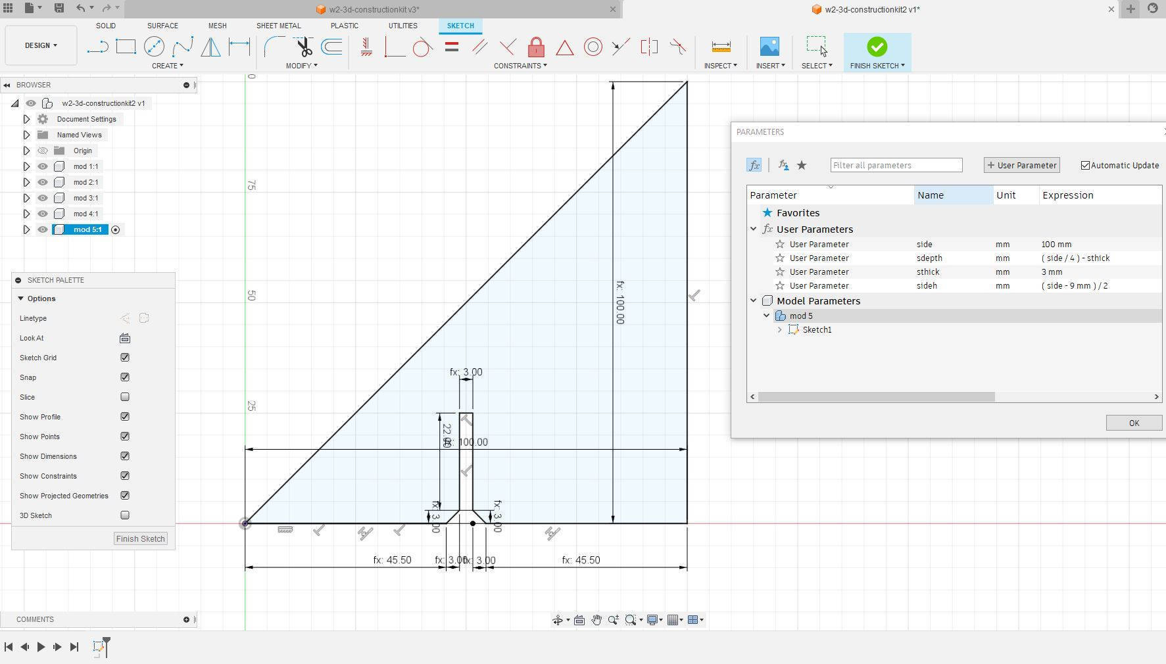Toggle Show Points checkbox
This screenshot has width=1166, height=664.
pos(125,437)
